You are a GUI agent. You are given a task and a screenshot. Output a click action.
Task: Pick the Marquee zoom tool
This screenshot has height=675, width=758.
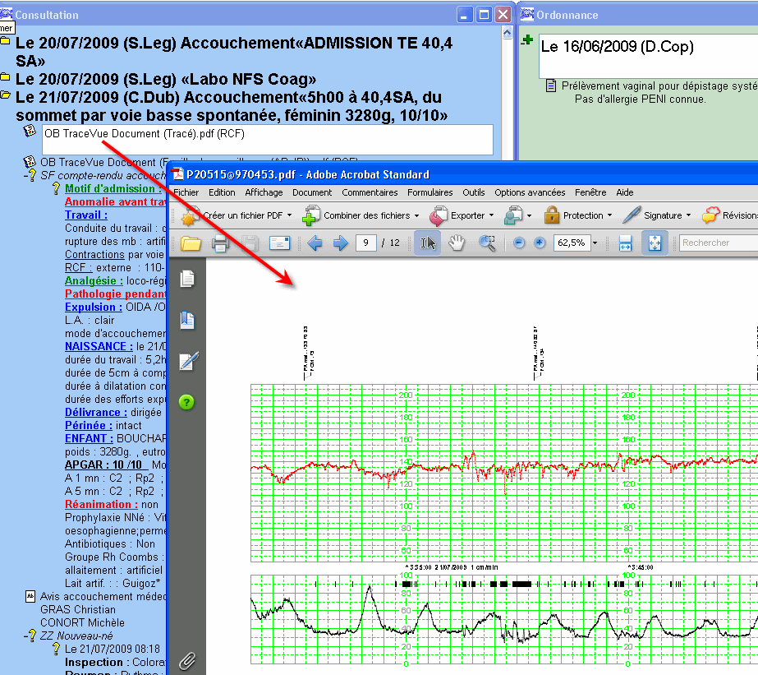pos(487,243)
